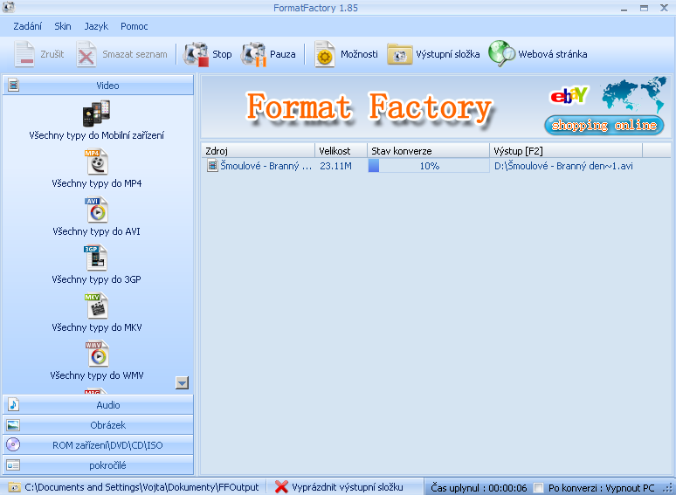Click the Všechny typy do WMV label
676x495 pixels.
(x=97, y=375)
